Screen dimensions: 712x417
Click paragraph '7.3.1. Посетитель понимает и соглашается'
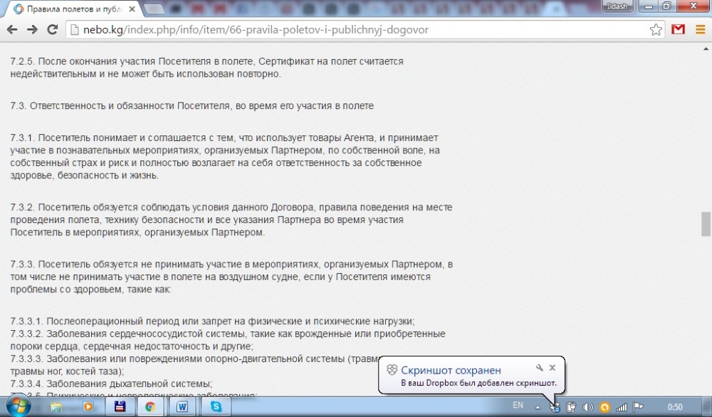point(225,156)
